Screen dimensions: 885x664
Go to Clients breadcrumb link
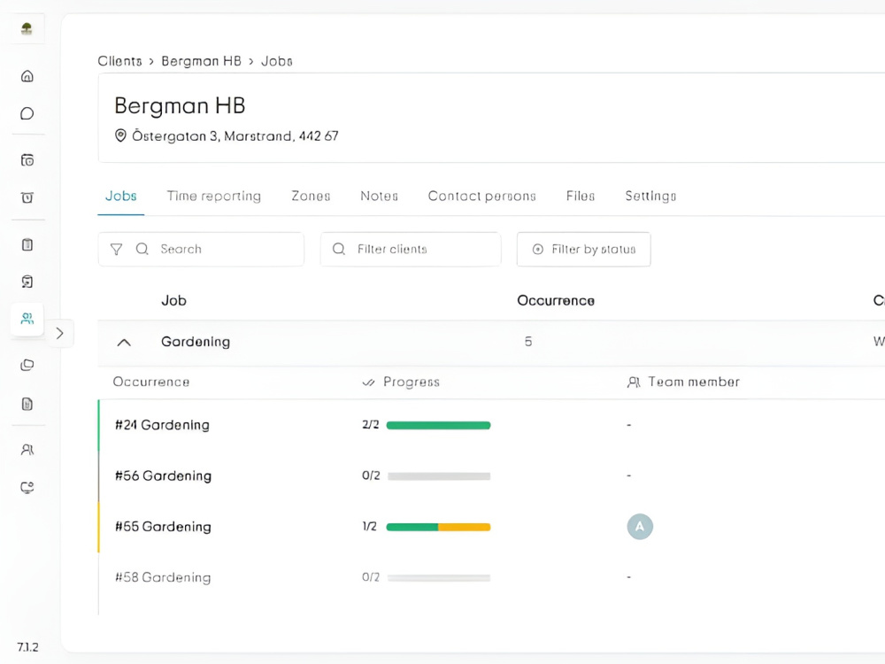119,61
